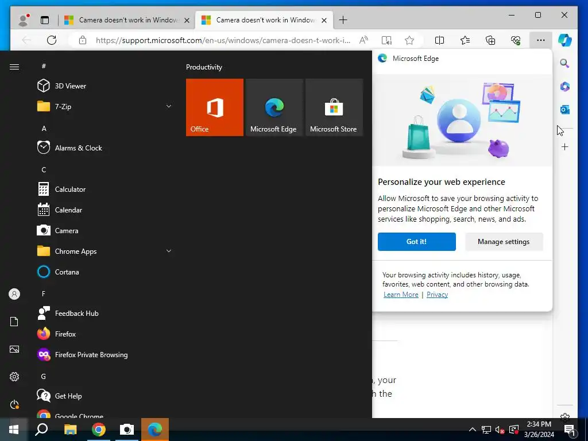Screen dimensions: 588x441
Task: Add a sidebar app with plus button
Action: click(565, 146)
